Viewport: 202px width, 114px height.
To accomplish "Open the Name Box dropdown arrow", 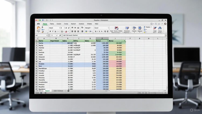I will point(47,35).
